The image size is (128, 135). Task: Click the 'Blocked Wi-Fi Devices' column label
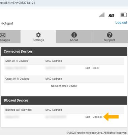pyautogui.click(x=19, y=110)
